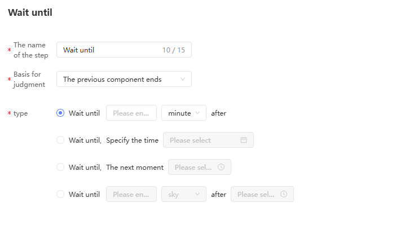Click the chevron arrow on Basis for judgment
Screen dimensions: 396x242
coord(183,79)
